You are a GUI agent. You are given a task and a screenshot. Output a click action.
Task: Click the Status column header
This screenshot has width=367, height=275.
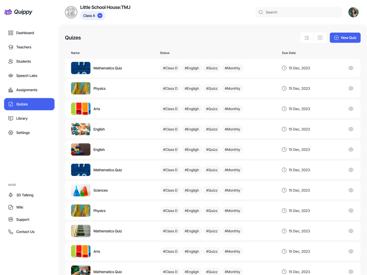coord(165,53)
